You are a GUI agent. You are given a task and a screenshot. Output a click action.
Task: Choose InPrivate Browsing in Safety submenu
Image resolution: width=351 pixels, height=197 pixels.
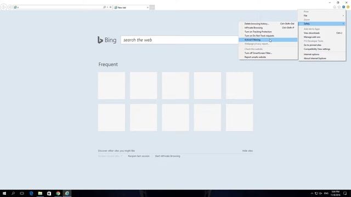[x=268, y=28]
